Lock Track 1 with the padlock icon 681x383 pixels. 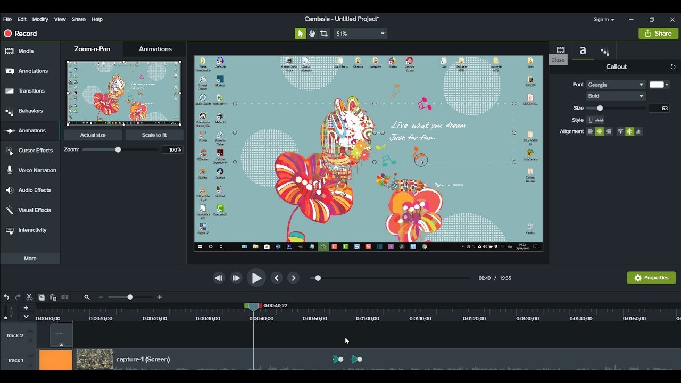(30, 364)
